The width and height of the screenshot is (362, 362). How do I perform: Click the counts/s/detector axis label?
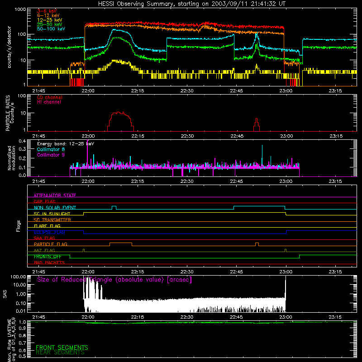pos(9,47)
